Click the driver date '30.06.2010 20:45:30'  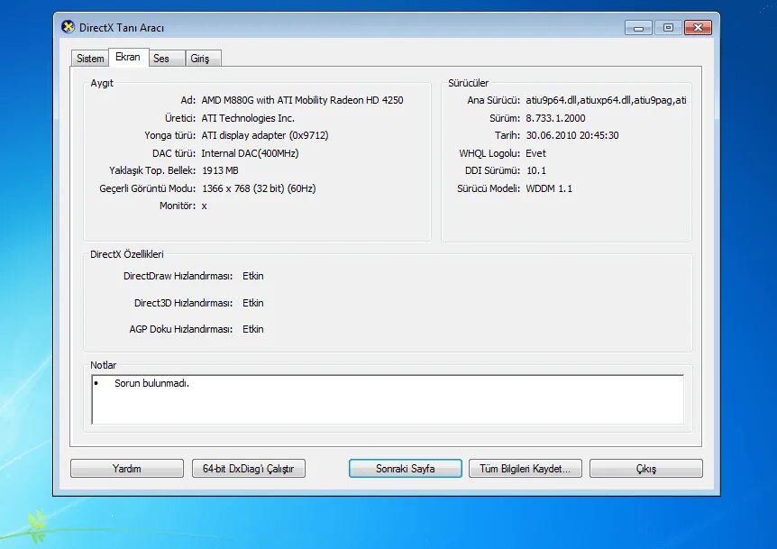tap(572, 135)
